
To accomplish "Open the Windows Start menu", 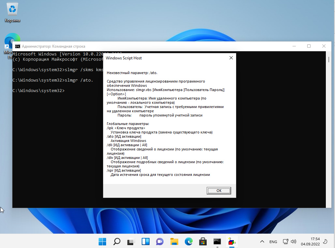I will pos(102,241).
